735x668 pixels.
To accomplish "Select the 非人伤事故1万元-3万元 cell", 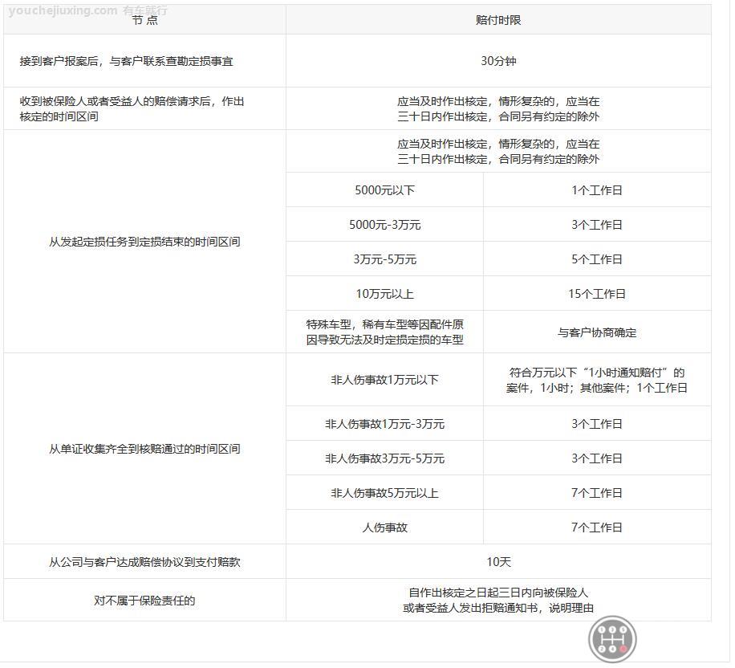I will click(384, 424).
